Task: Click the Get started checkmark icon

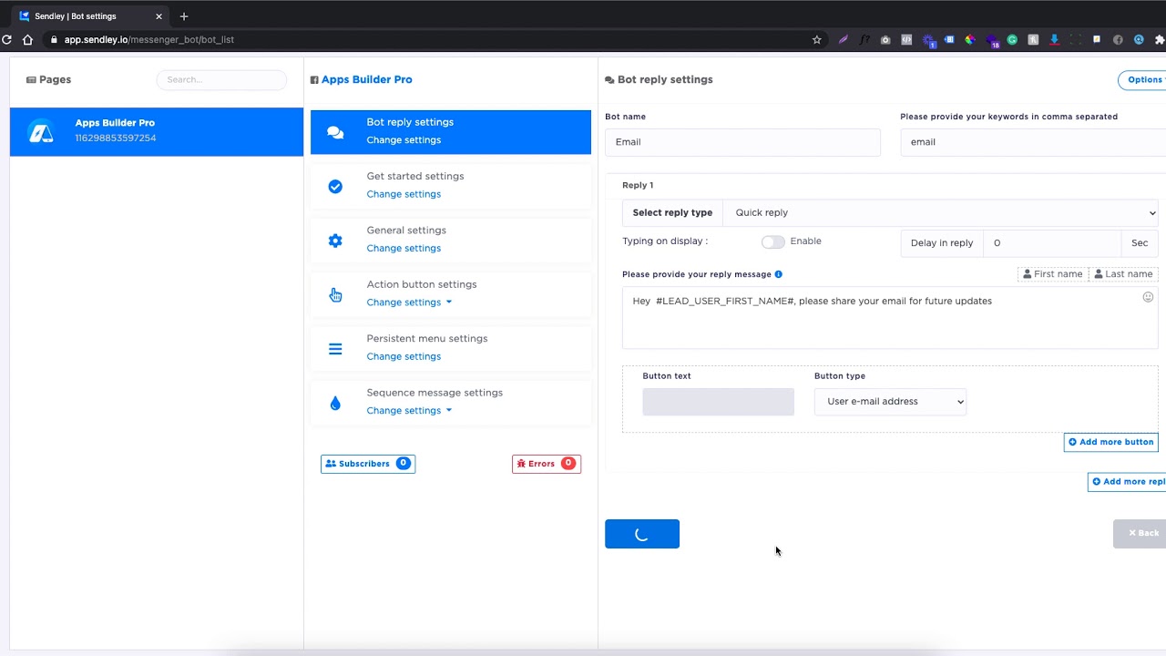Action: (x=335, y=186)
